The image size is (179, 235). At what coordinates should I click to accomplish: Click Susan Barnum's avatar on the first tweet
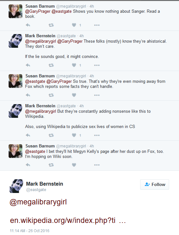point(15,11)
